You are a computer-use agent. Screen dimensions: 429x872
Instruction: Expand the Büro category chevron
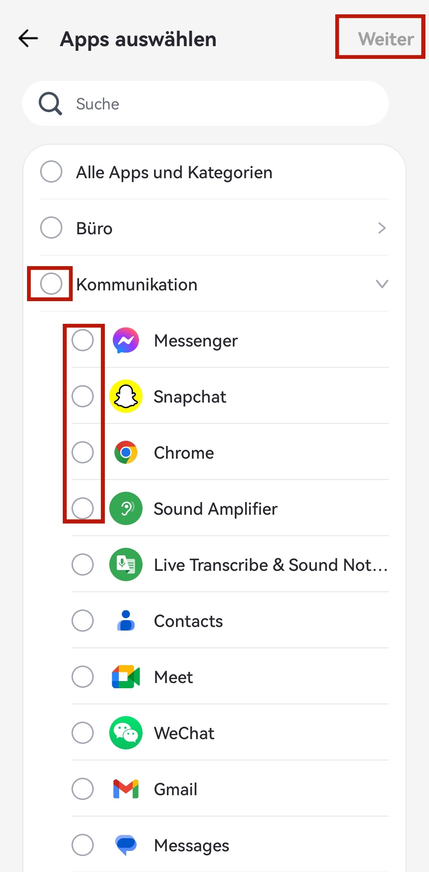click(382, 228)
